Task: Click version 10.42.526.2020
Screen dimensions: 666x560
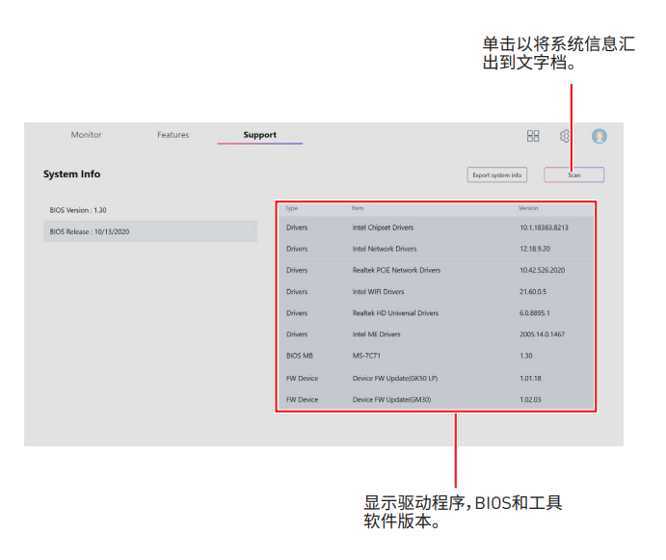Action: 542,270
